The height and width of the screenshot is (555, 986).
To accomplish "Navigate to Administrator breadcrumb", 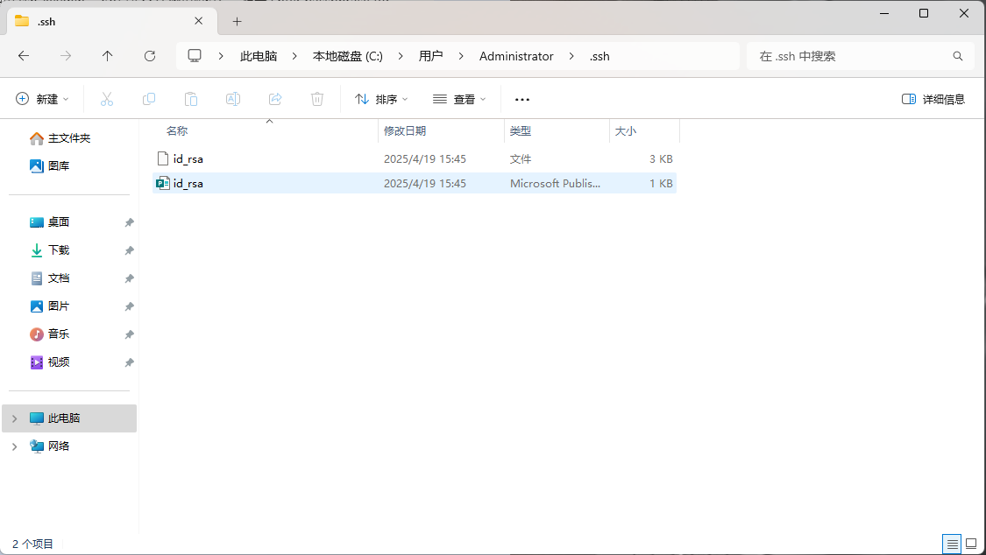I will pos(516,56).
